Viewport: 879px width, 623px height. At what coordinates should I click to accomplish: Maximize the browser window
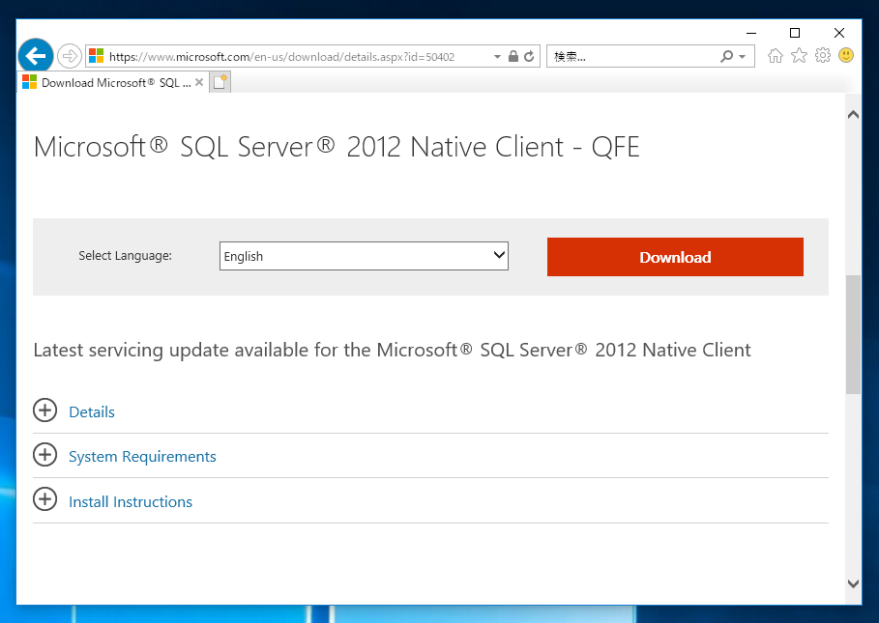[794, 33]
